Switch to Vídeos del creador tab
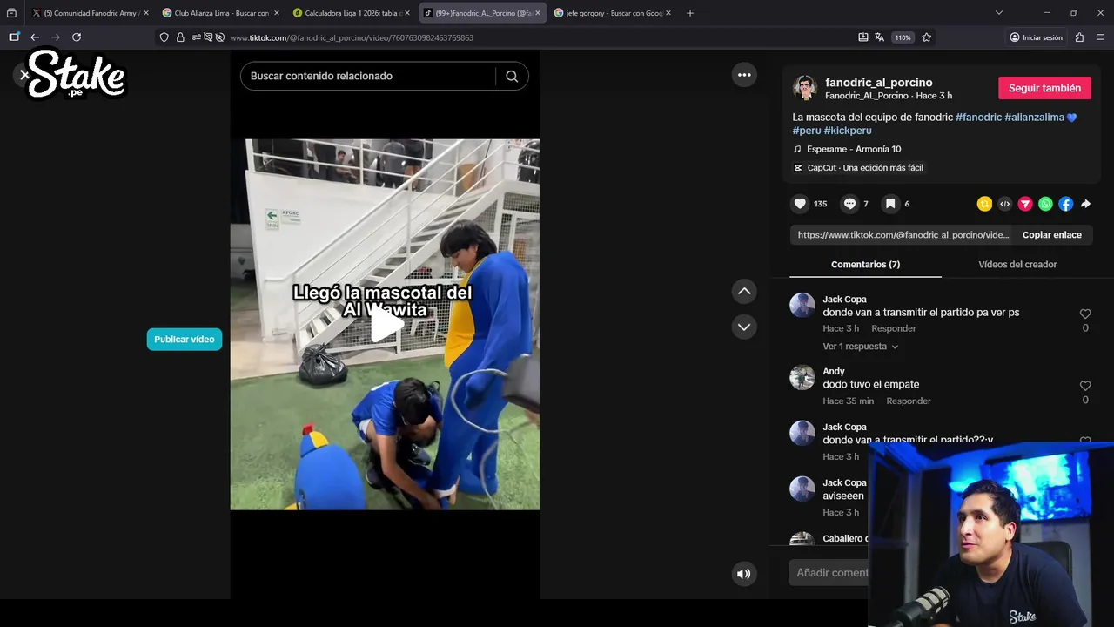This screenshot has width=1114, height=627. point(1017,265)
